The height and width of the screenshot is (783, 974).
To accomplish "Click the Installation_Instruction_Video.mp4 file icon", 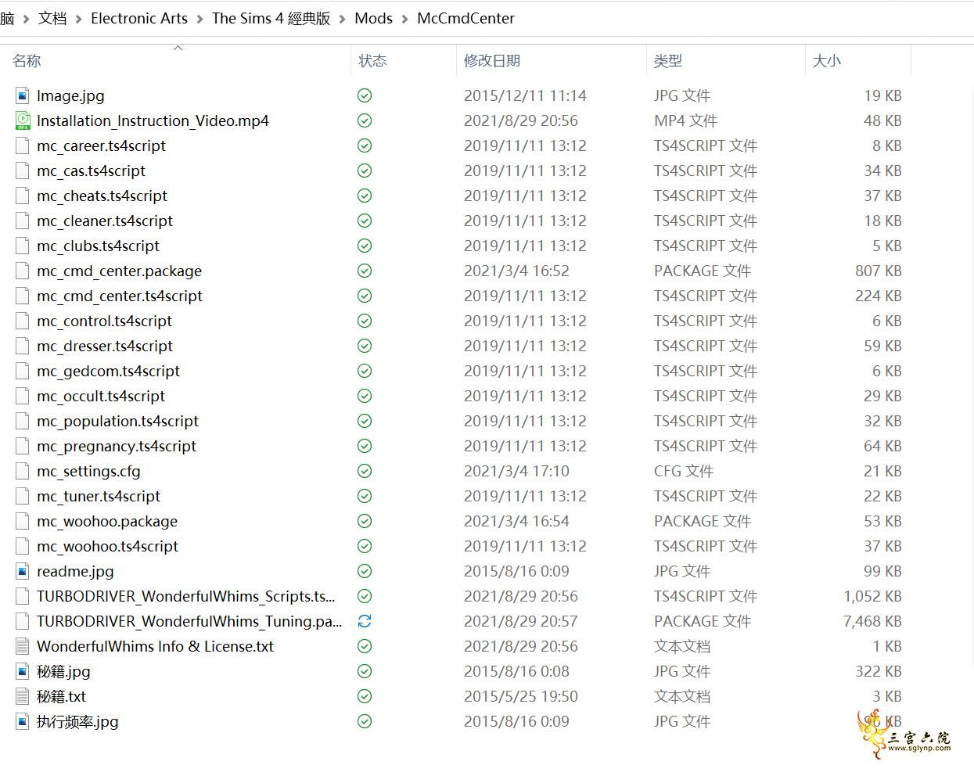I will click(x=22, y=120).
